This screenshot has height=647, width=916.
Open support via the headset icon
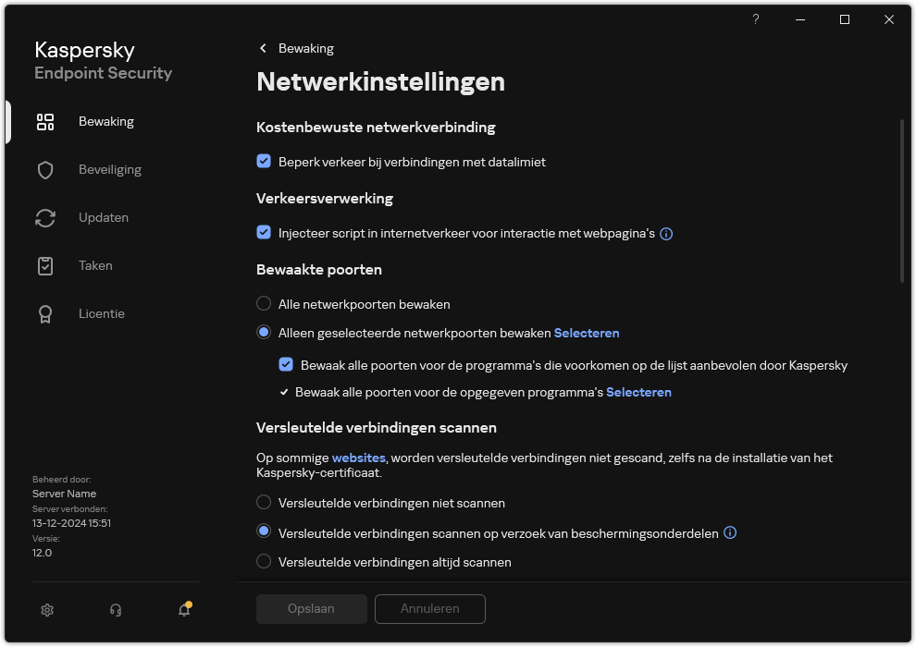[115, 610]
